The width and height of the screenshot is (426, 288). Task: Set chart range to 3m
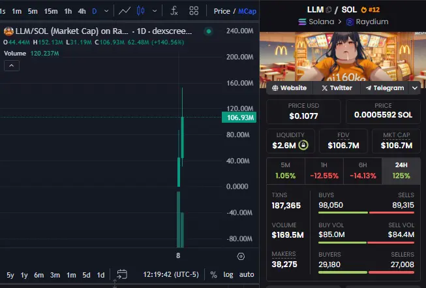pos(55,275)
